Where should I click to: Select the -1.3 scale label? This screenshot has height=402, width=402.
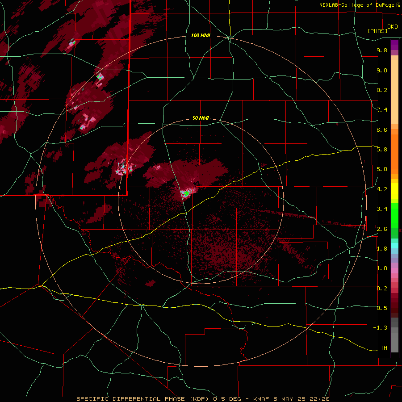380,328
